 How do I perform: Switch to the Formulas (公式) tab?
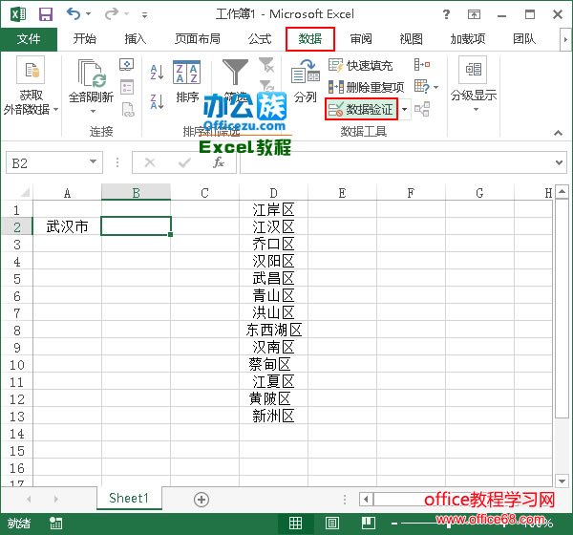click(260, 39)
